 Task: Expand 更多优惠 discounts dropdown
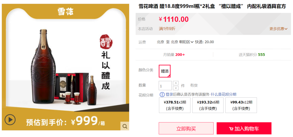(x=278, y=29)
